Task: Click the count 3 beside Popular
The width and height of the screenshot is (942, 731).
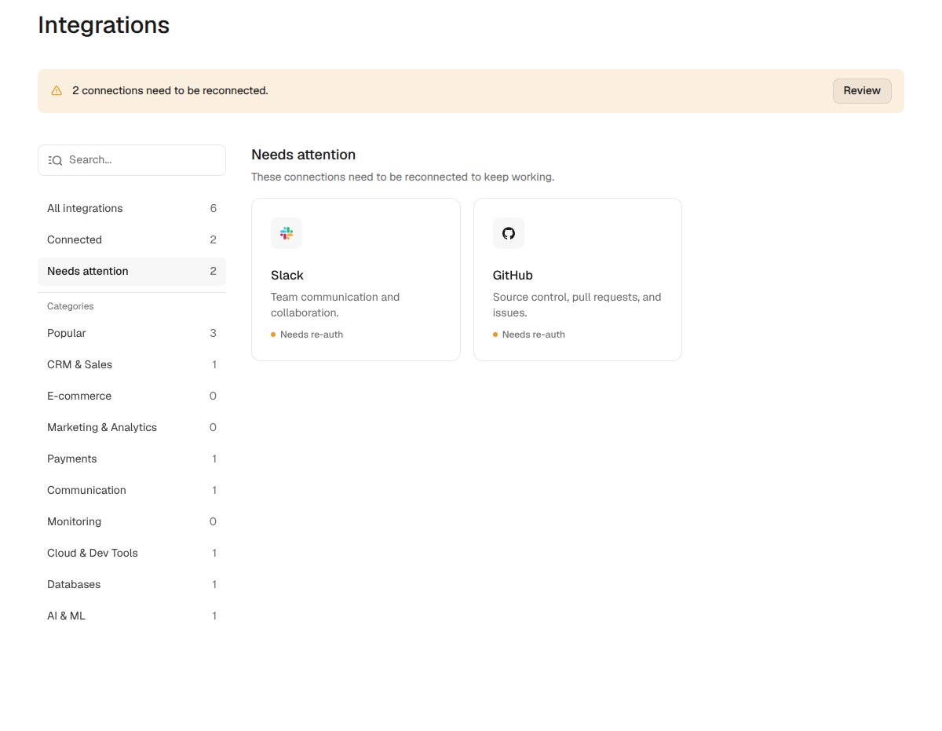Action: (x=214, y=334)
